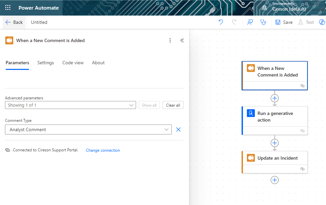Insert step after trigger with plus button
The image size is (326, 205).
pyautogui.click(x=275, y=98)
